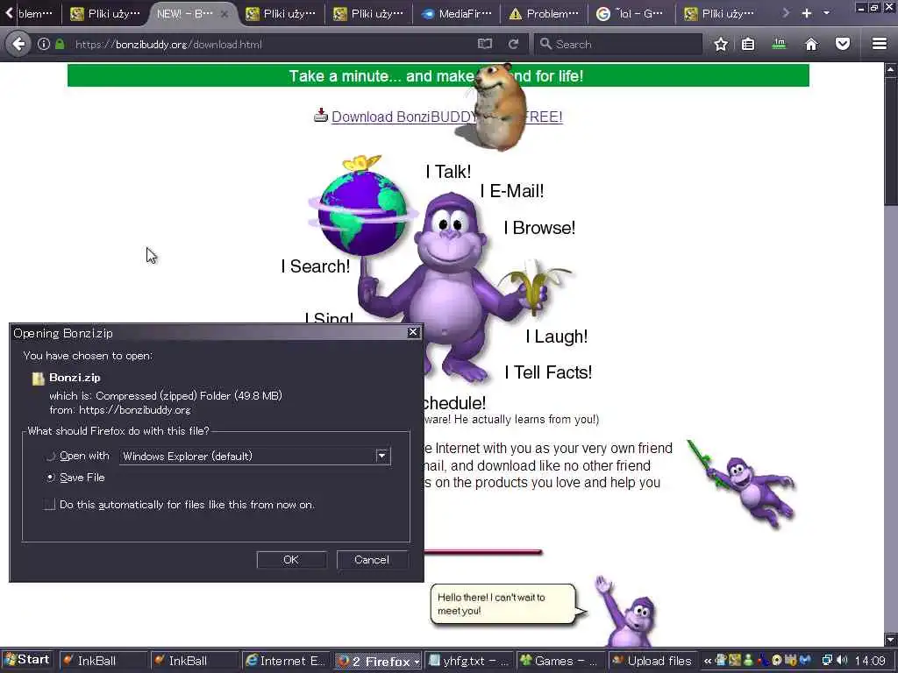The width and height of the screenshot is (898, 673).
Task: Click the waving Bonzi with speech bubble
Action: 628,611
